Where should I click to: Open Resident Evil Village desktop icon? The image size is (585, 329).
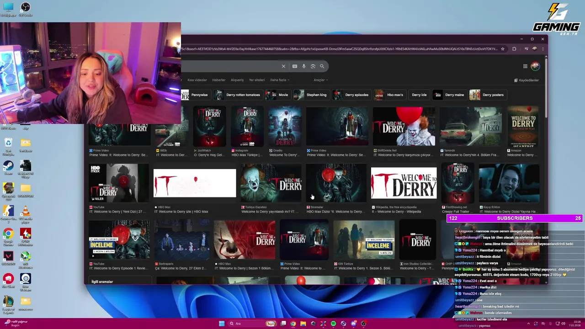26,168
